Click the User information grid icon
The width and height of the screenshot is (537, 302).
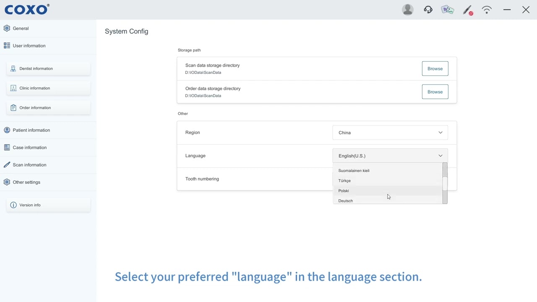click(x=7, y=45)
